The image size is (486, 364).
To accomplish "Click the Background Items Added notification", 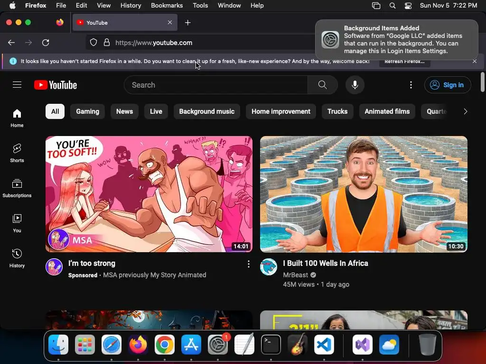I will click(x=397, y=40).
